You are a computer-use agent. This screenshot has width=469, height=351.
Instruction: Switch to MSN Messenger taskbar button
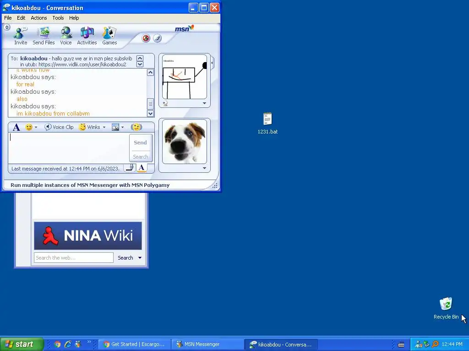pos(207,344)
